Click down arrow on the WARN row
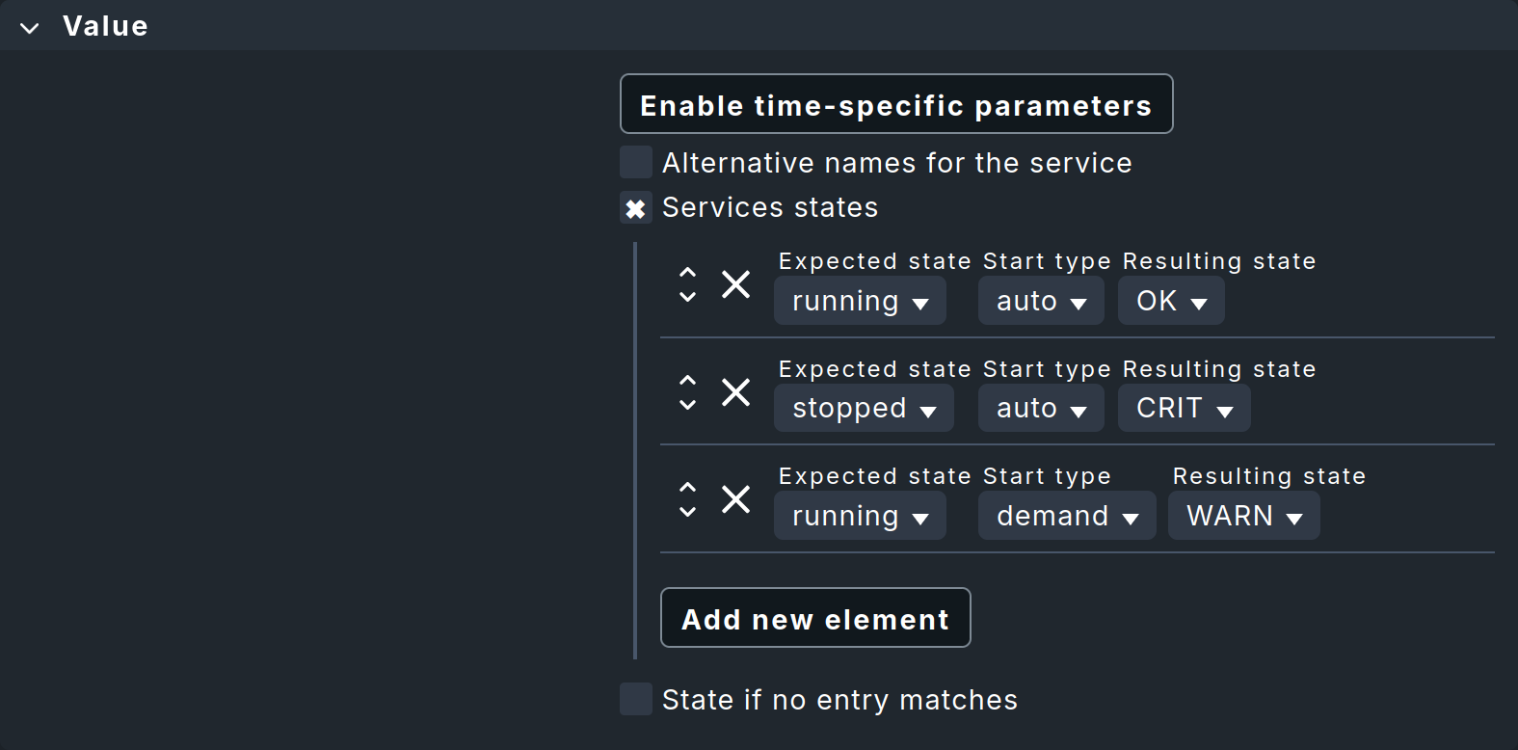 687,512
